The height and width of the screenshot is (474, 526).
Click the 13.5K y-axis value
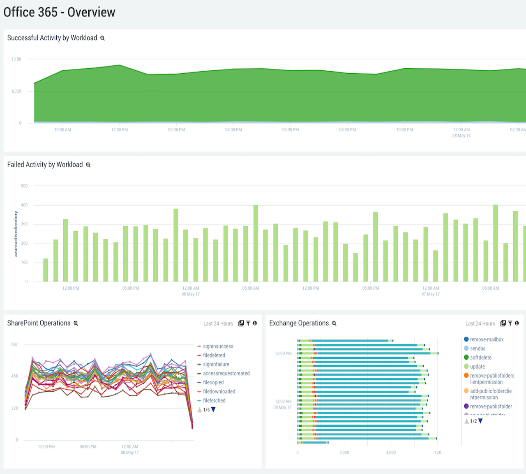(x=16, y=59)
